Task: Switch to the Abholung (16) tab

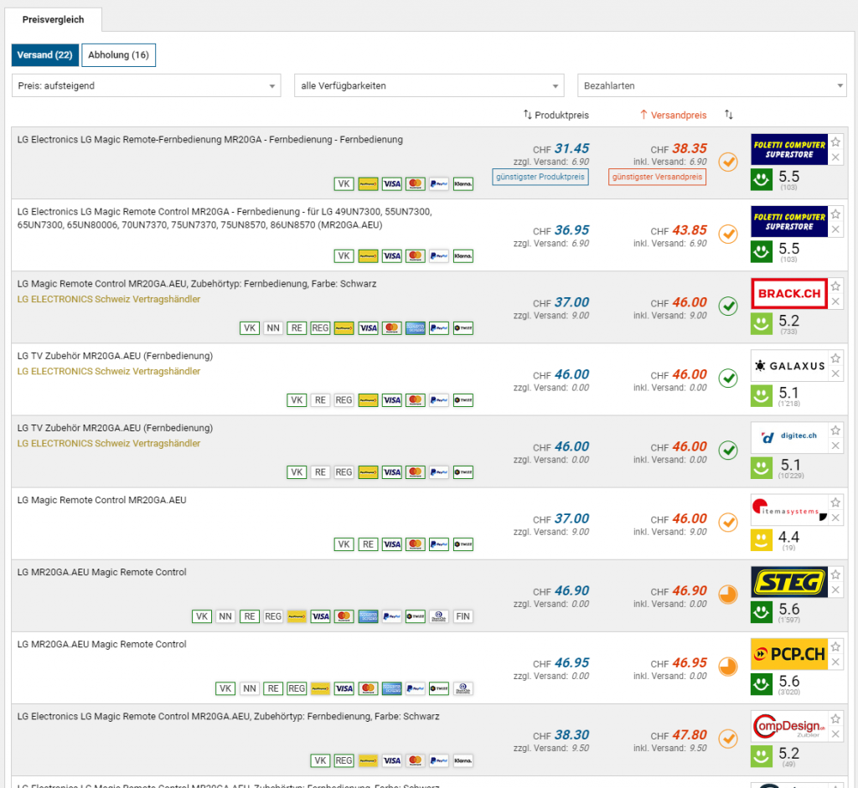Action: (118, 55)
